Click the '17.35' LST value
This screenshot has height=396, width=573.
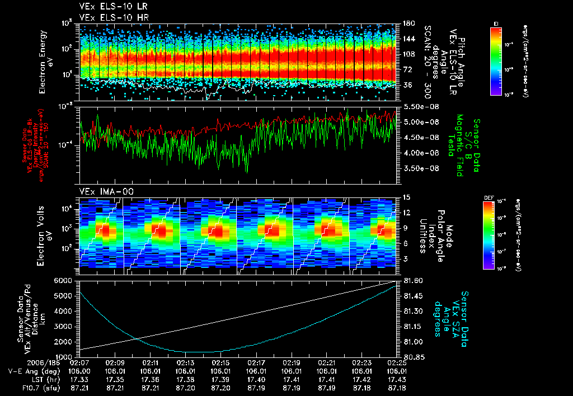pos(115,380)
